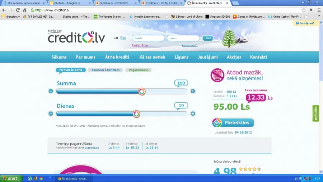
Task: Increase Dienas with the plus icon
Action: 193,114
